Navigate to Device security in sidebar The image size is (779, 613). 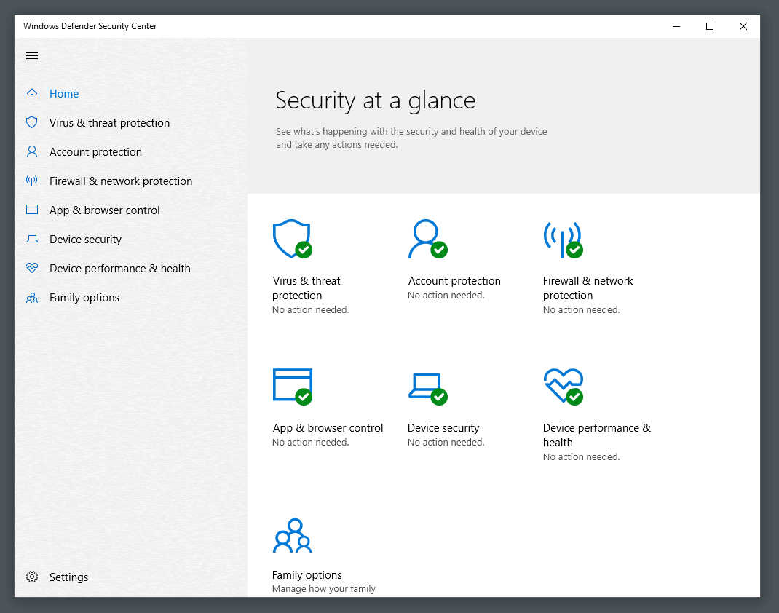pos(85,240)
